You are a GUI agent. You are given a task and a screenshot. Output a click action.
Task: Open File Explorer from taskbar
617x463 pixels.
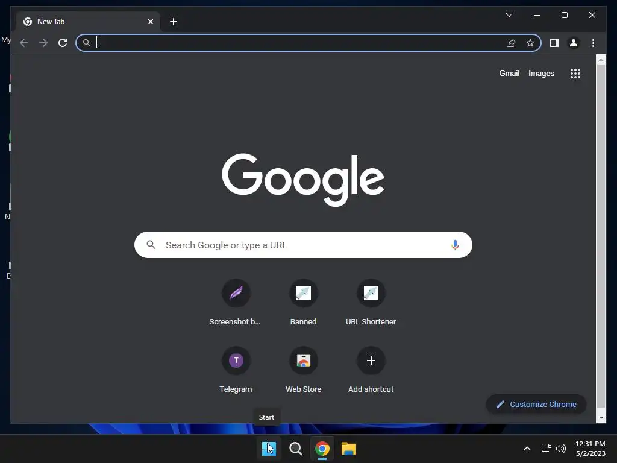(x=349, y=449)
